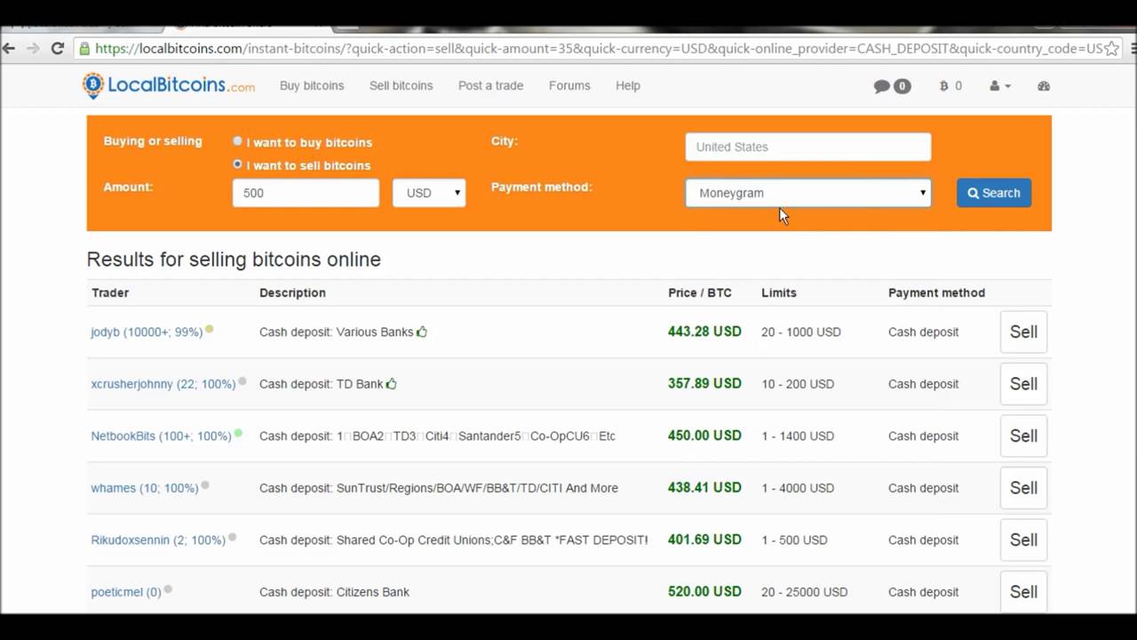The width and height of the screenshot is (1137, 640).
Task: Click price 450.00 USD
Action: point(704,436)
